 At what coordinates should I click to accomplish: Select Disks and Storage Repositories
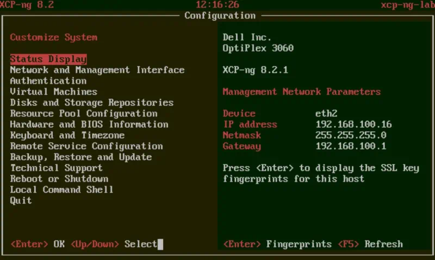[92, 103]
